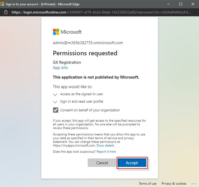
Task: Click the Show details link
Action: tap(105, 145)
